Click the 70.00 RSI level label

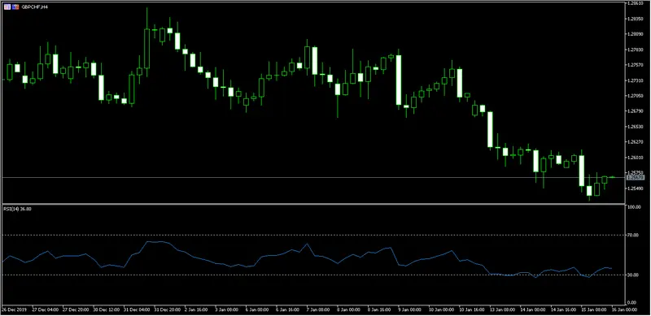click(634, 235)
